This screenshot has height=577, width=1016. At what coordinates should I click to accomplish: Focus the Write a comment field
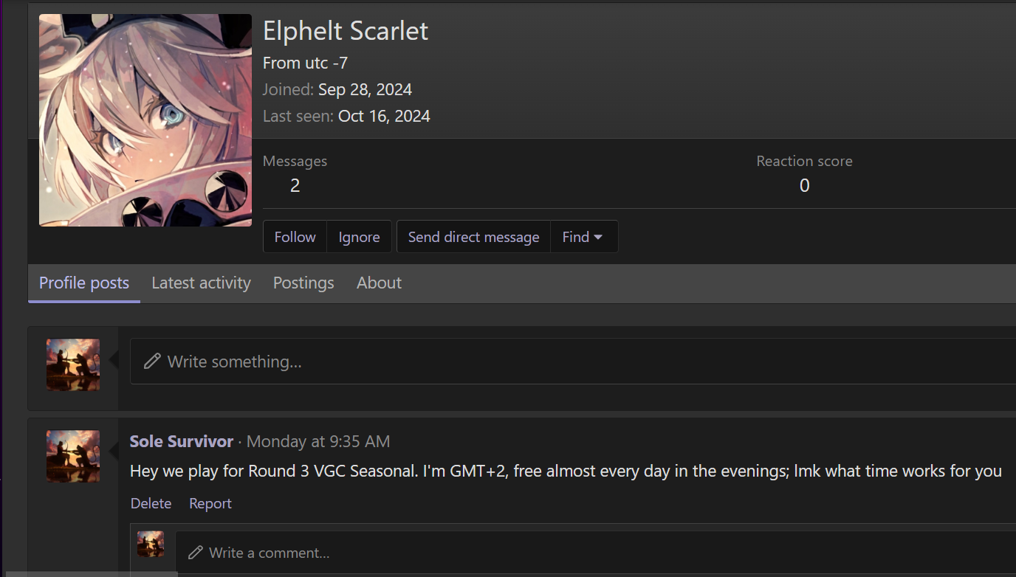coord(595,553)
